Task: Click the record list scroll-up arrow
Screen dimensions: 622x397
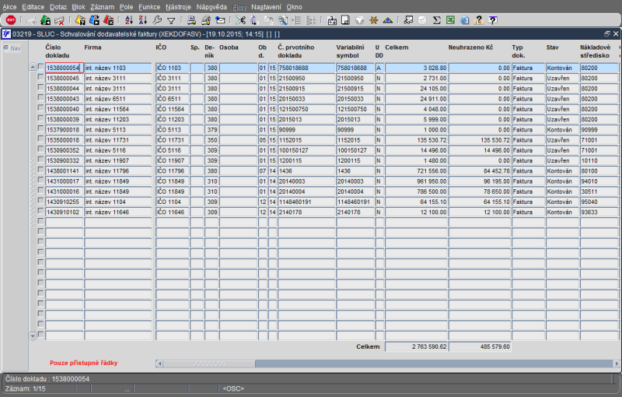Action: (33, 67)
